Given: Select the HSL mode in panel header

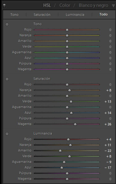Looking at the screenshot, I should click(47, 6).
